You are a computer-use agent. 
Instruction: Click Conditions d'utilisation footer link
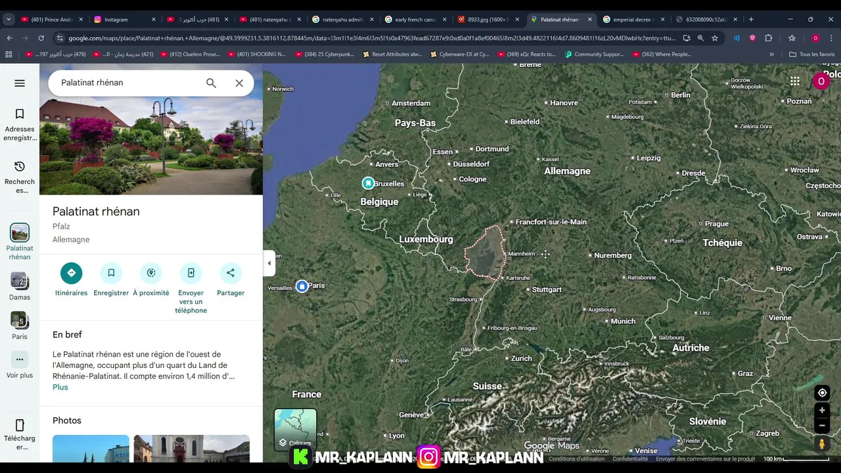tap(576, 459)
